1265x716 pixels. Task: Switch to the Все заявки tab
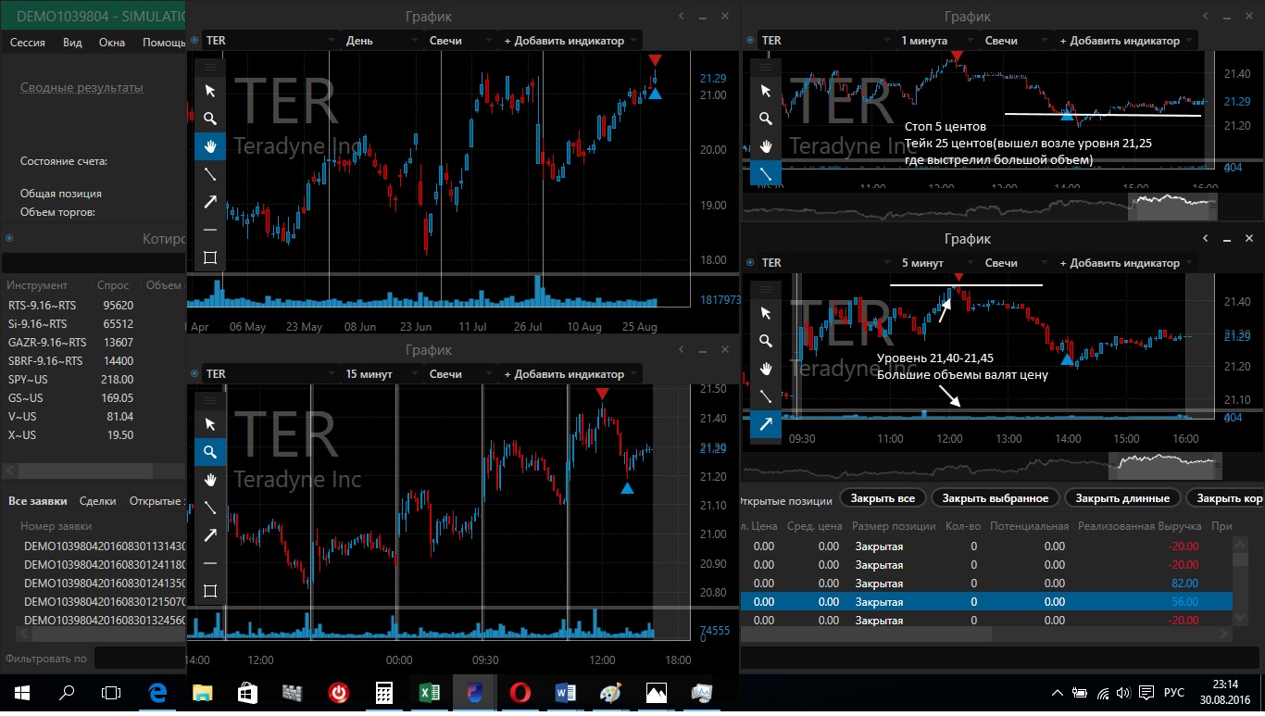tap(38, 501)
